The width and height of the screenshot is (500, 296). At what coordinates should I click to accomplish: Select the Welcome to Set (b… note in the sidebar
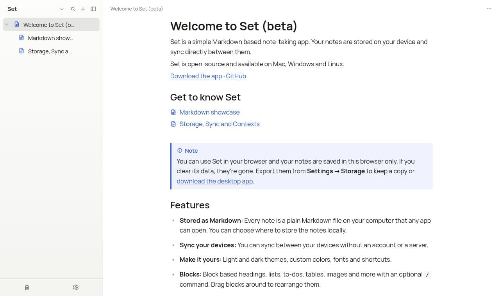51,25
